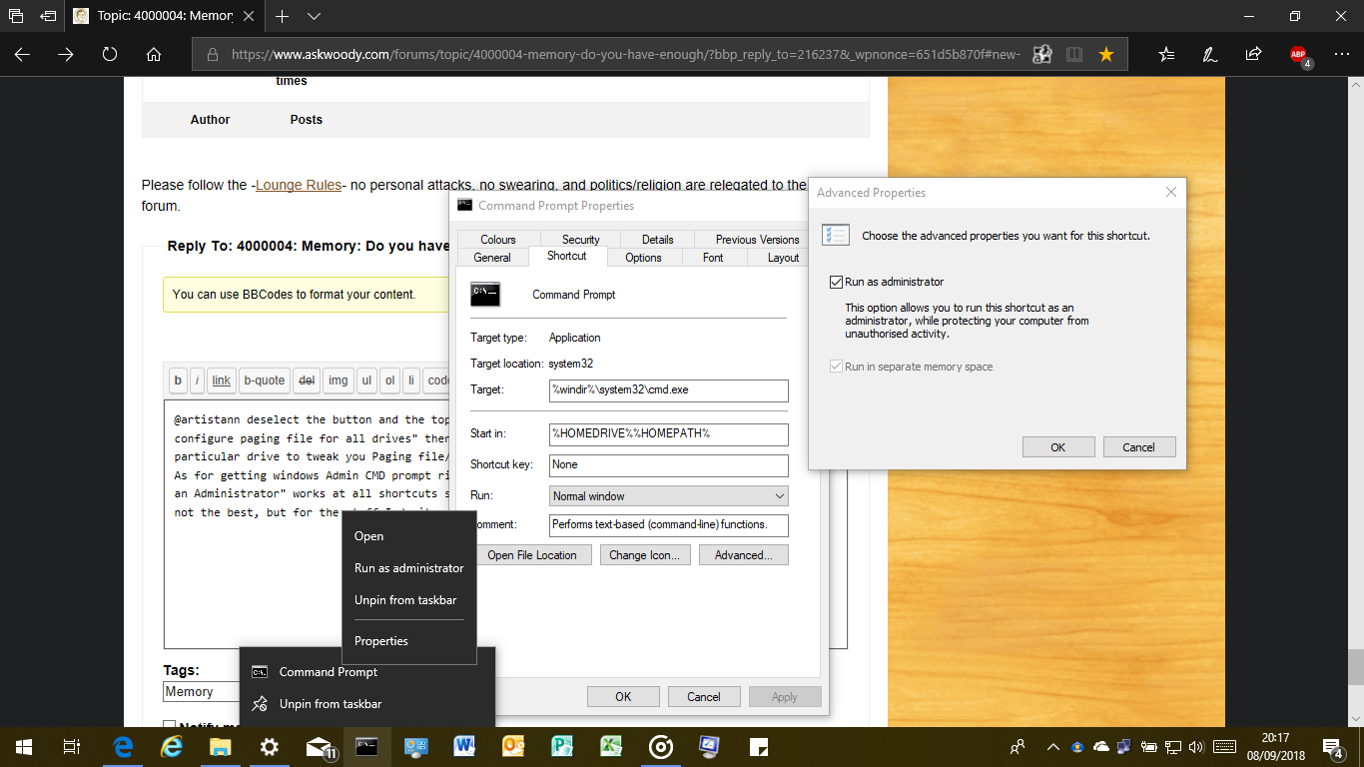Open the Edge tab list chevron
The width and height of the screenshot is (1364, 767).
(x=315, y=17)
